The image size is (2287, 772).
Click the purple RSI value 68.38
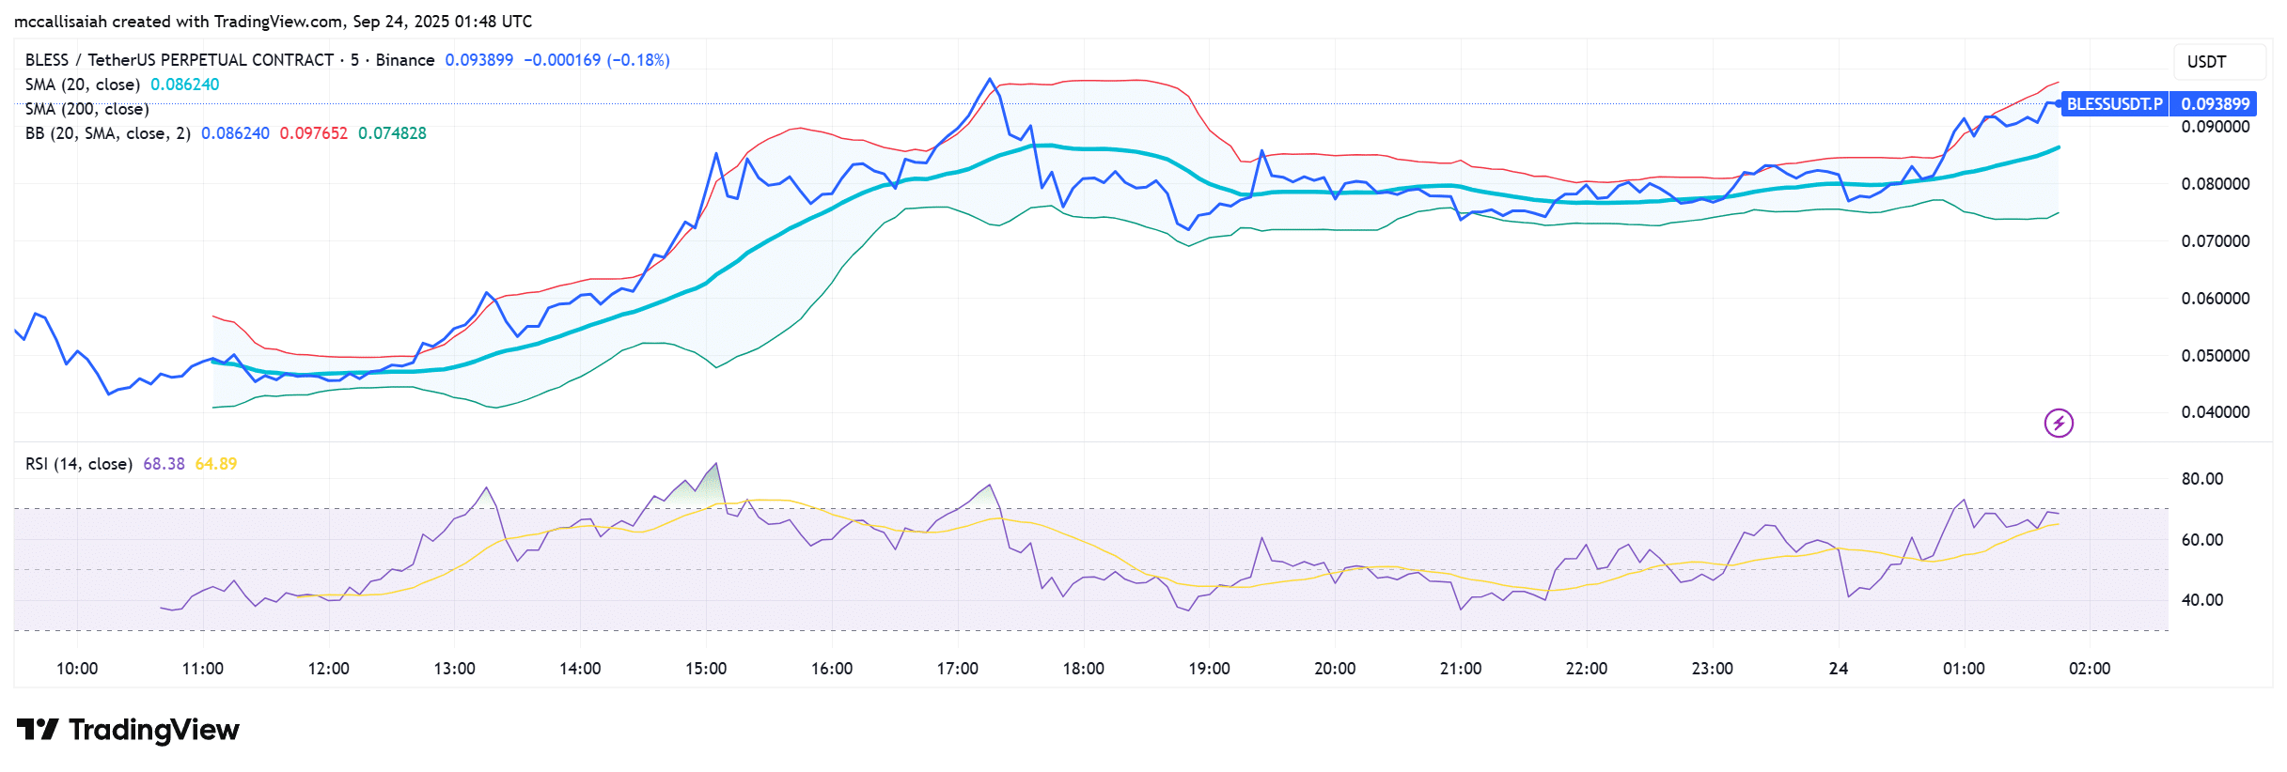[x=164, y=464]
